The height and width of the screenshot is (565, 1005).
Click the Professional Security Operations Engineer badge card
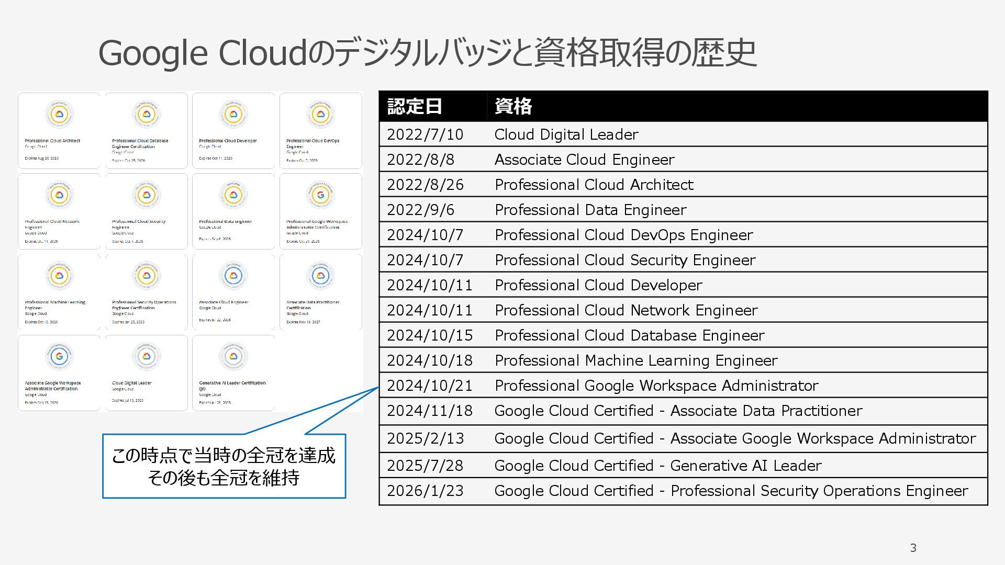[x=146, y=292]
